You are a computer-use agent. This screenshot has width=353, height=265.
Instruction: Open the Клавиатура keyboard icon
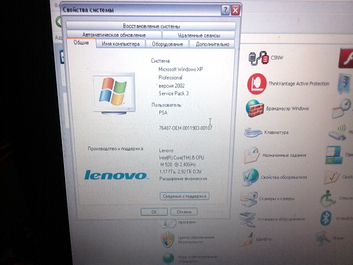[x=253, y=132]
